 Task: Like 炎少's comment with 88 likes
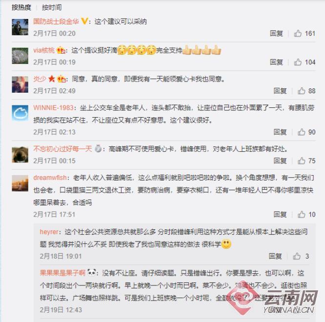[x=302, y=91]
